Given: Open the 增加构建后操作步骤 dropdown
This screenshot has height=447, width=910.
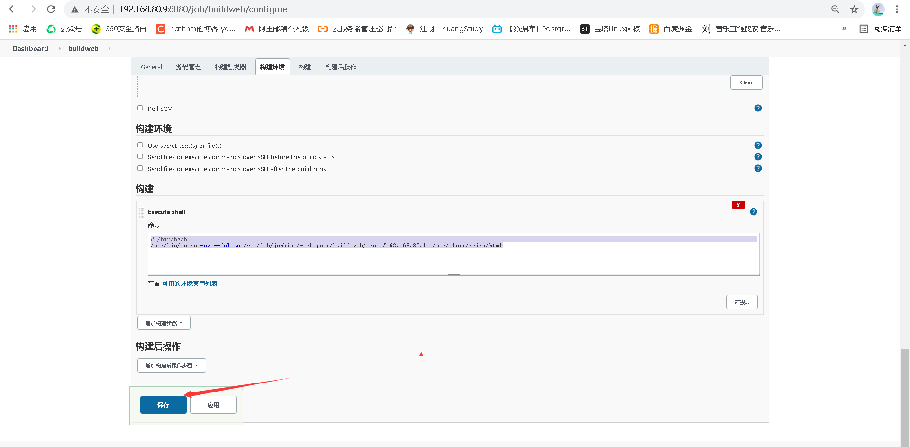Looking at the screenshot, I should 171,365.
